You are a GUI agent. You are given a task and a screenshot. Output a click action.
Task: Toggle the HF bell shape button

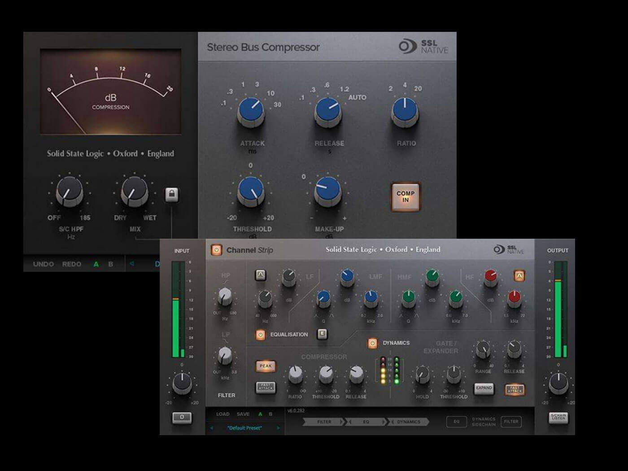pos(519,275)
